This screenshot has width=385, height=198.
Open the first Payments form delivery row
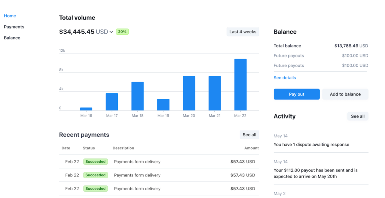tap(137, 162)
